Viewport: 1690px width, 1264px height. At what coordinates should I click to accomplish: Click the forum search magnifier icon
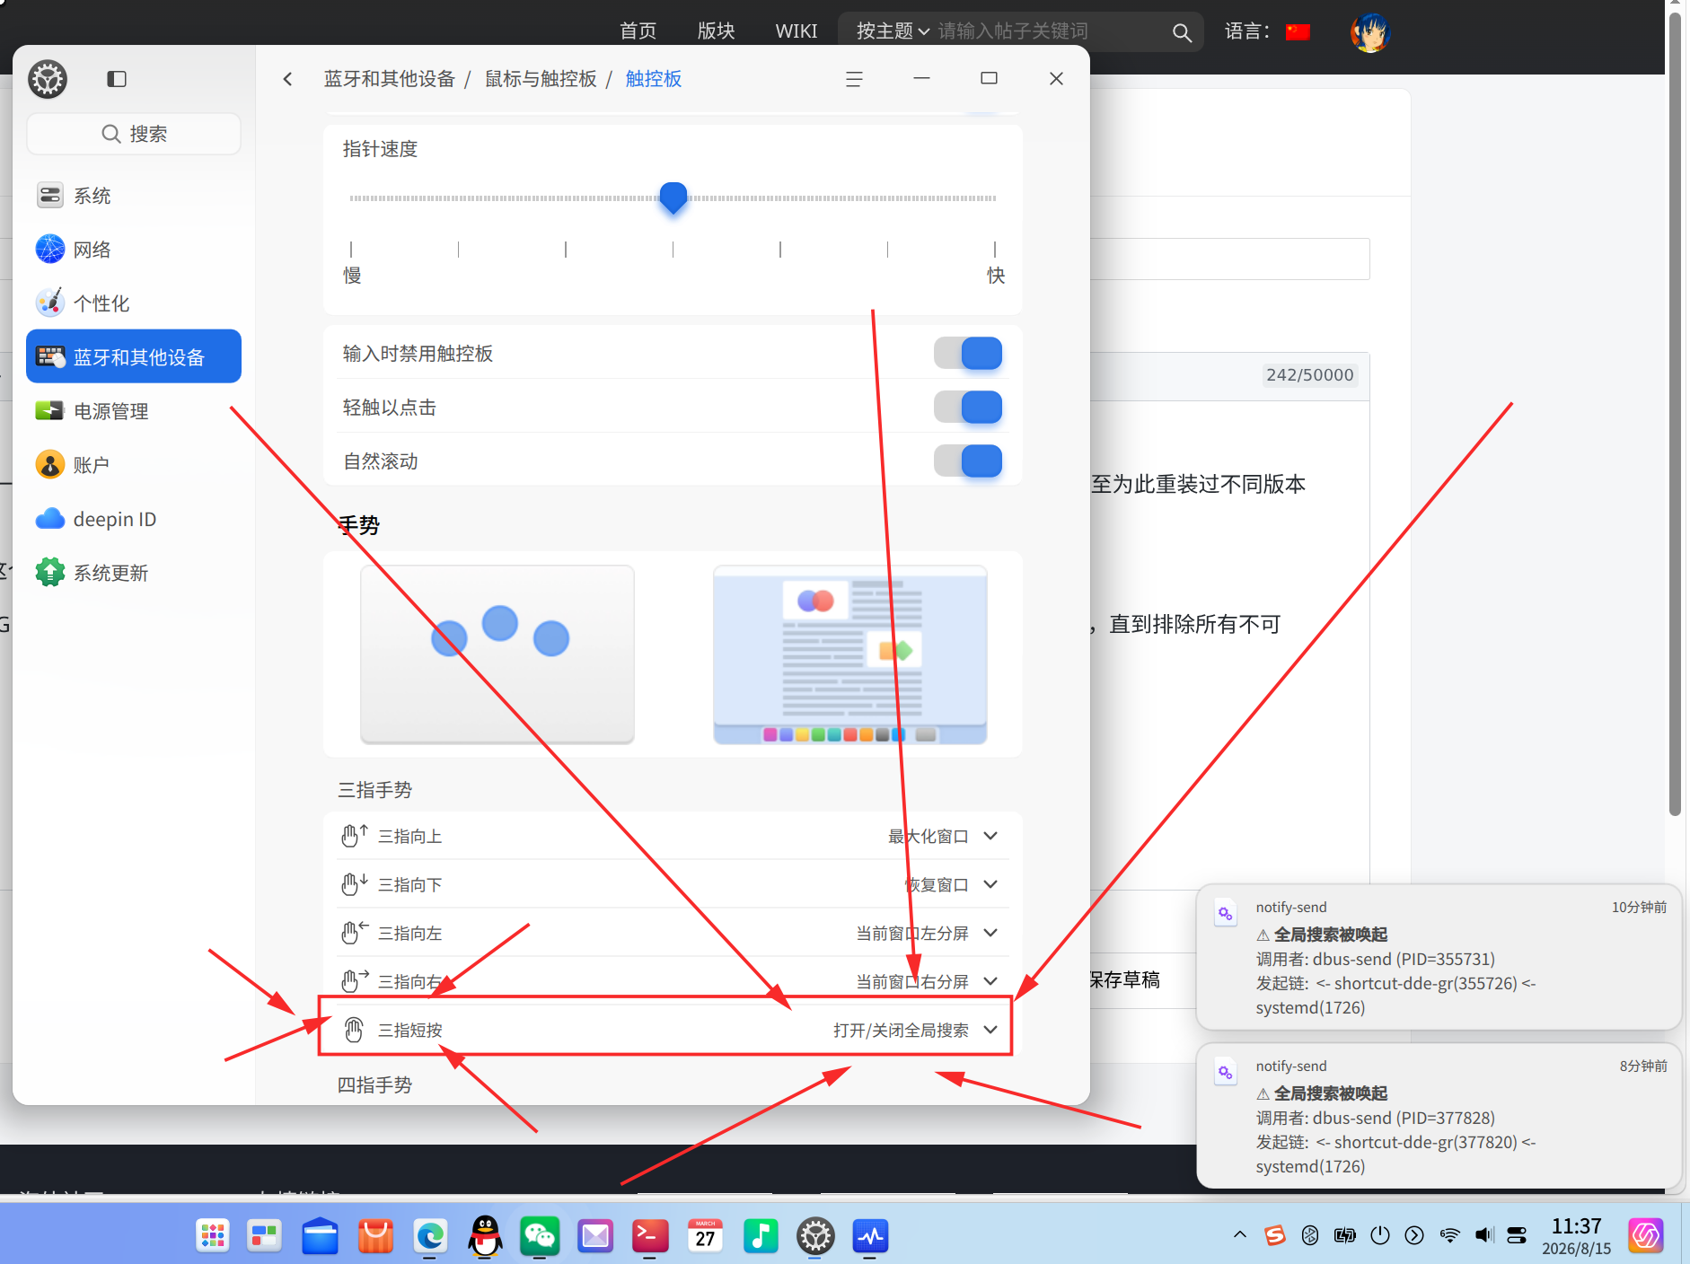1182,33
